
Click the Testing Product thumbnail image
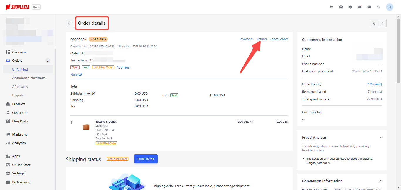click(86, 127)
